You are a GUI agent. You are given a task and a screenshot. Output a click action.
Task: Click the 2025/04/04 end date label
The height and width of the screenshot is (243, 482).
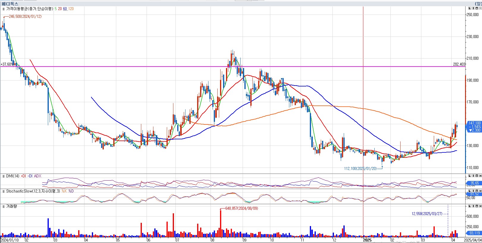click(473, 240)
